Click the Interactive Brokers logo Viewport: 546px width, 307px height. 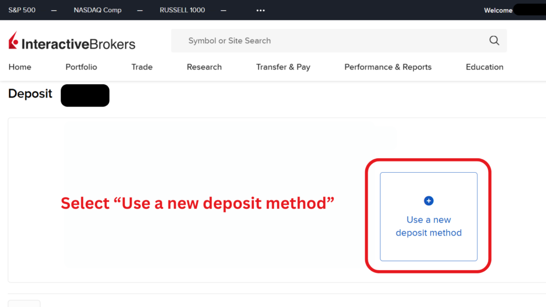pyautogui.click(x=71, y=41)
